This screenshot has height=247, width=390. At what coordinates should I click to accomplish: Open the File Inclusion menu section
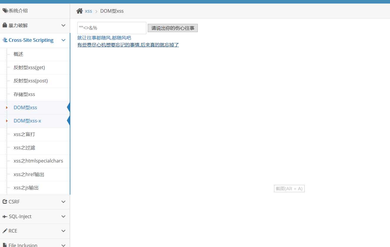[x=35, y=243]
